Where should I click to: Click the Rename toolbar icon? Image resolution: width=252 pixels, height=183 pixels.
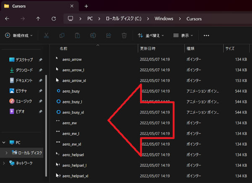click(93, 36)
